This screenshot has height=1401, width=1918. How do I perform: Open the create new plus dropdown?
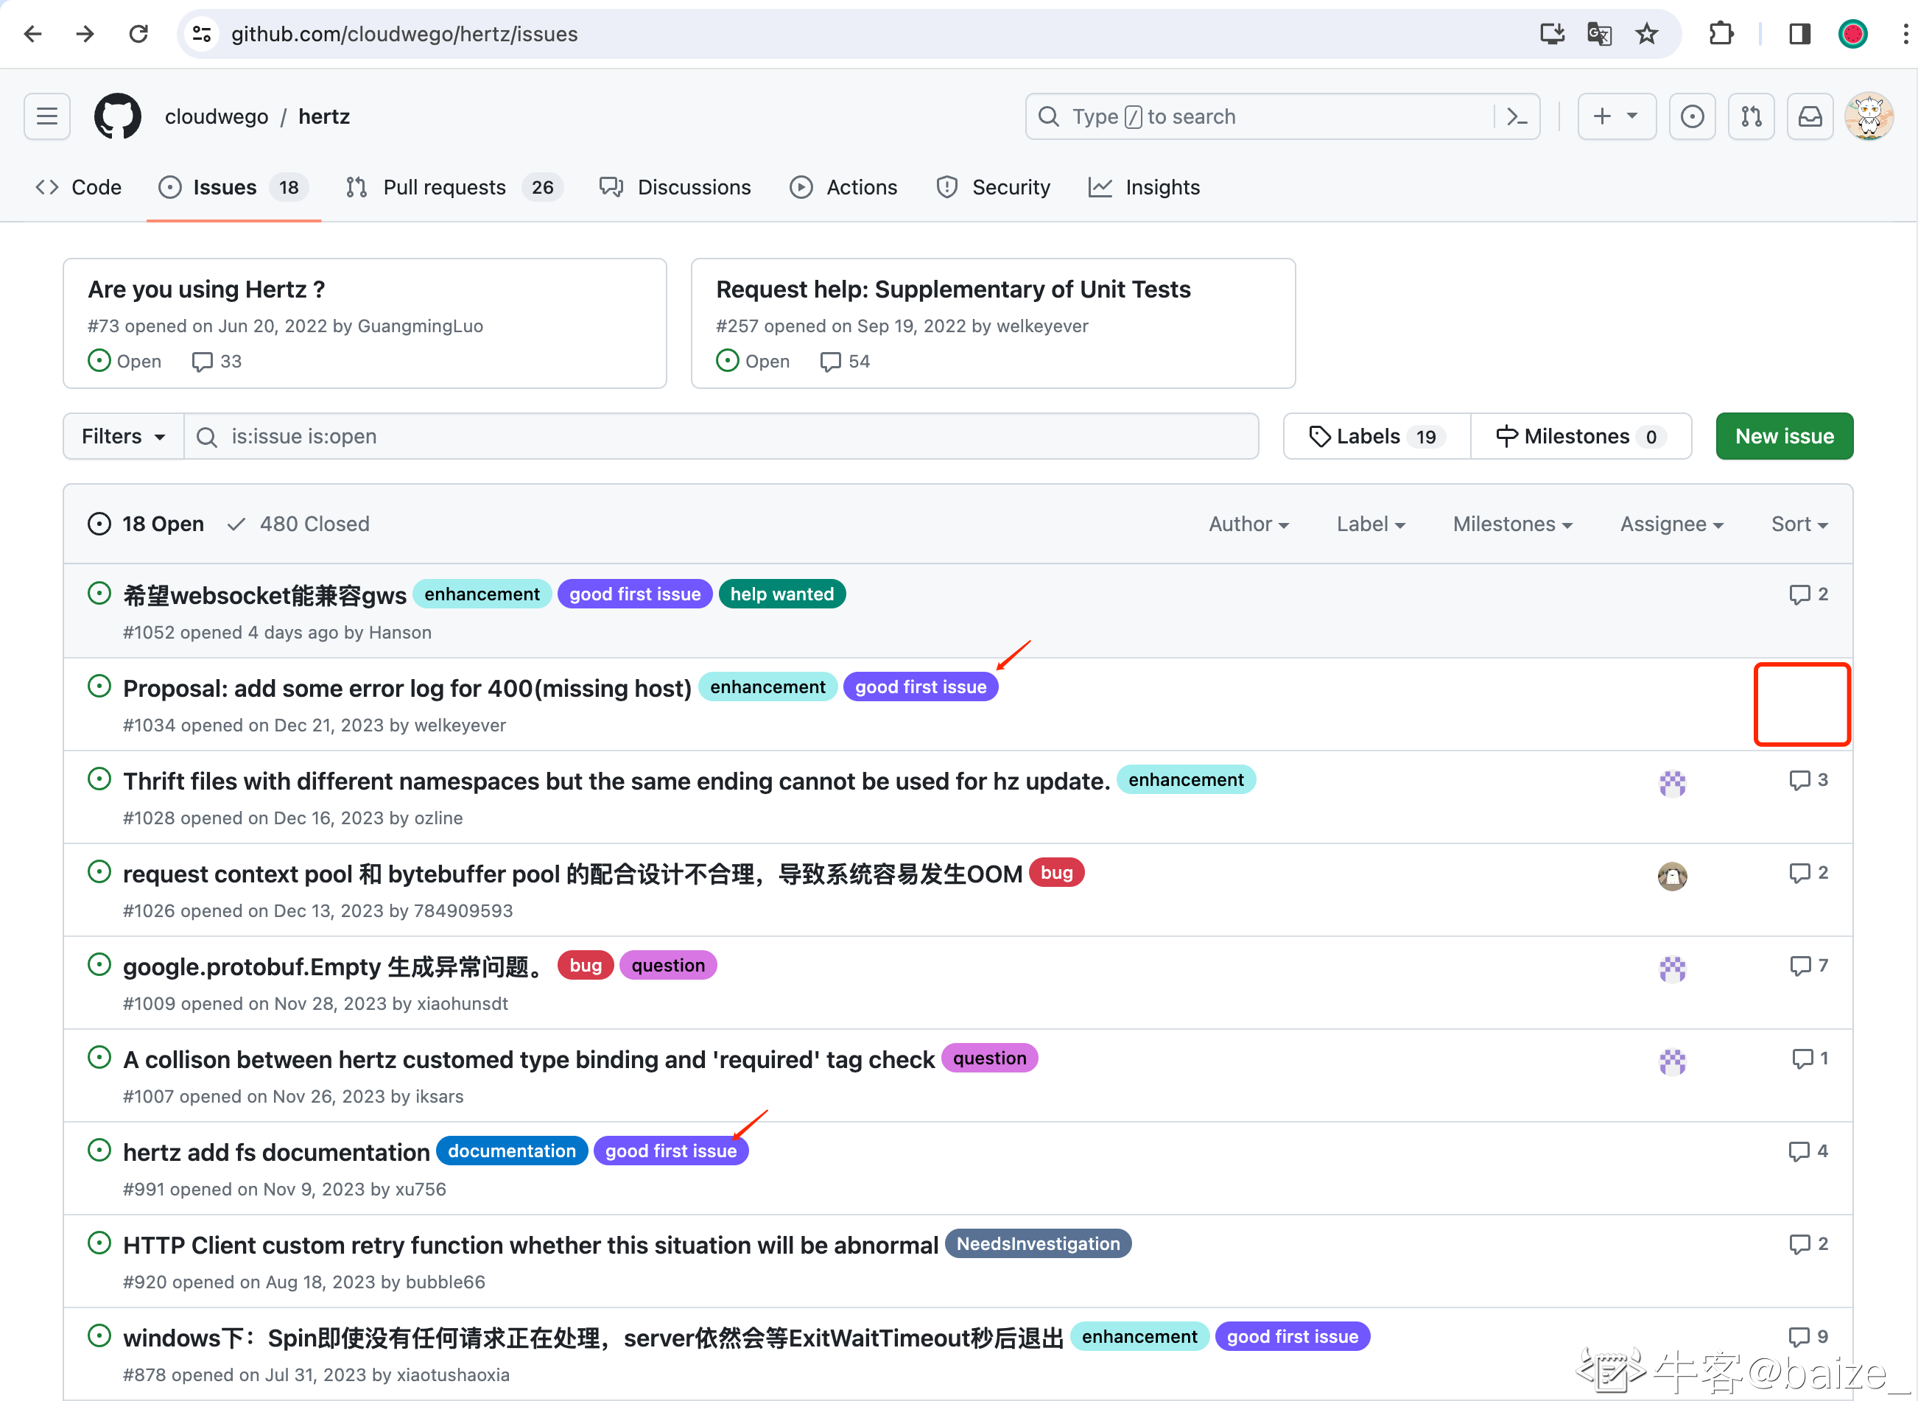coord(1616,116)
